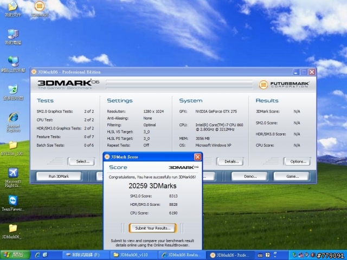
Task: Click Batch Size Tests 0 of 6 value
Action: pyautogui.click(x=89, y=145)
